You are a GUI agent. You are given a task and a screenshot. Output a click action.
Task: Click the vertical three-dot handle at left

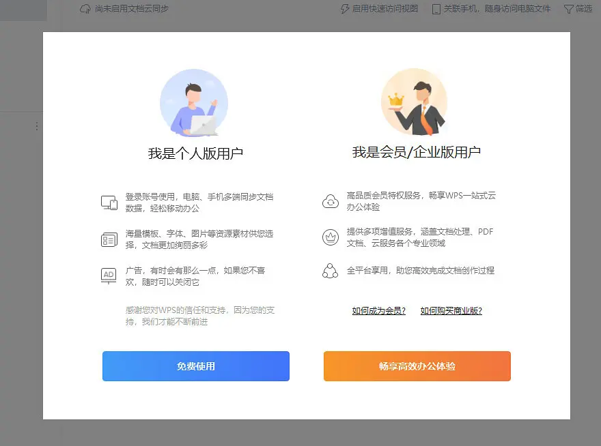click(37, 126)
